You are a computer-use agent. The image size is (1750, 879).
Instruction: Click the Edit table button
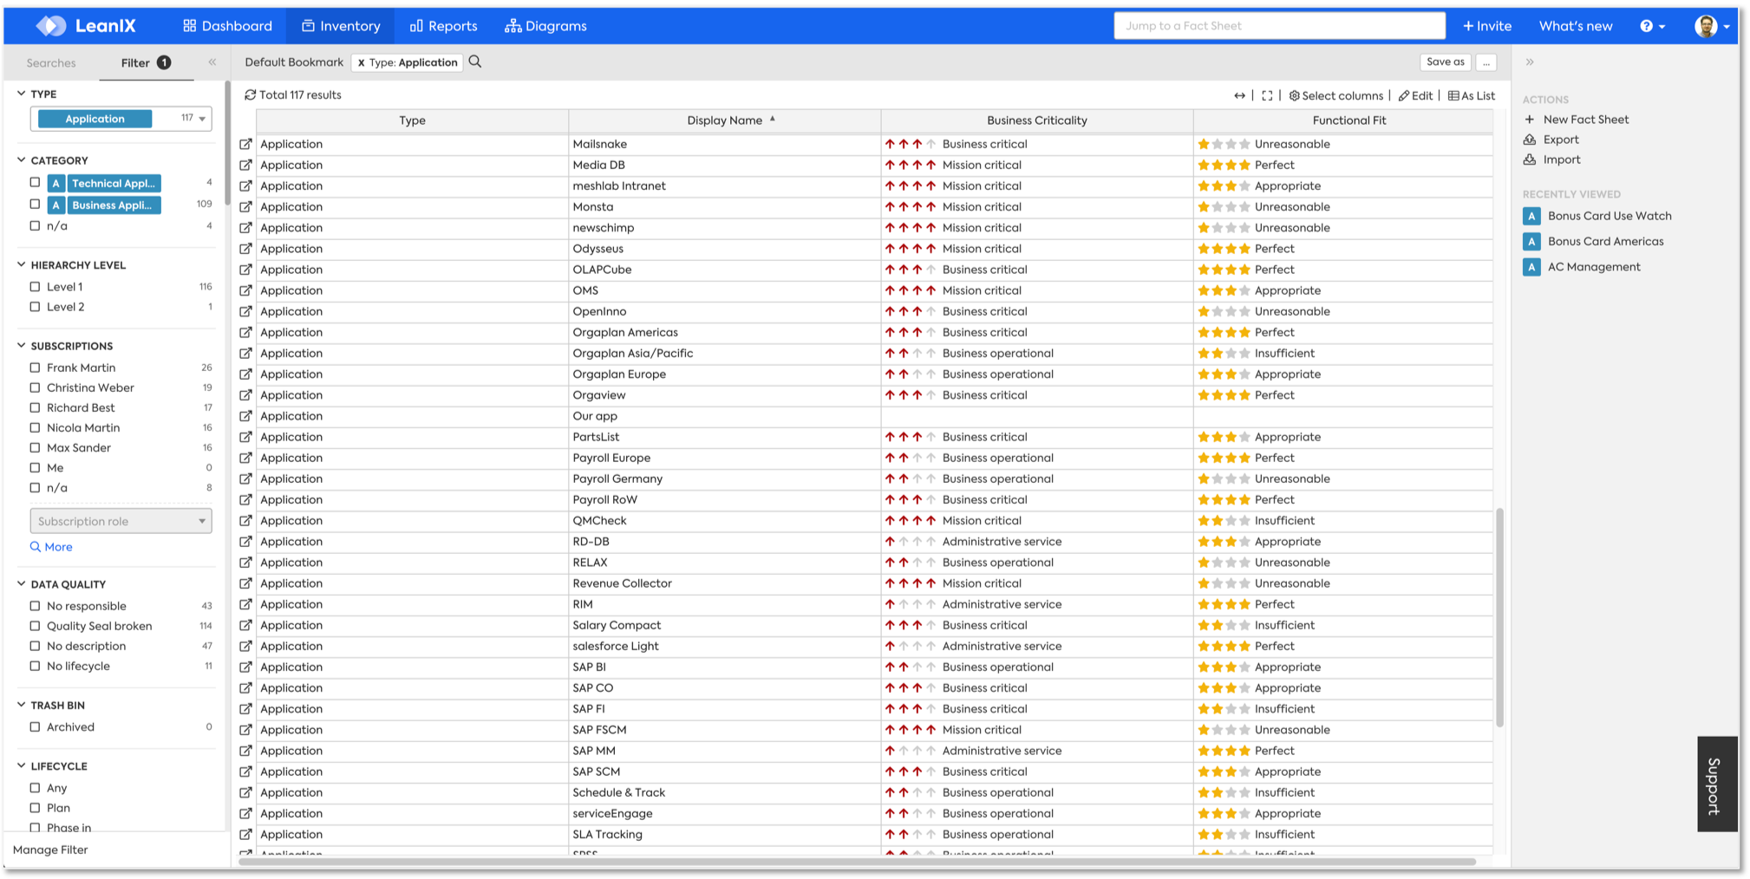[1415, 95]
